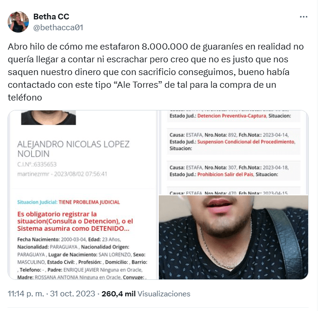Screen dimensions: 328x311
Task: Click the Betha CC profile avatar
Action: (18, 22)
